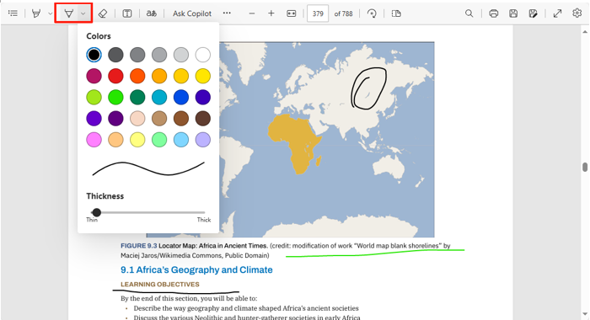Rotate the PDF page

[x=372, y=13]
